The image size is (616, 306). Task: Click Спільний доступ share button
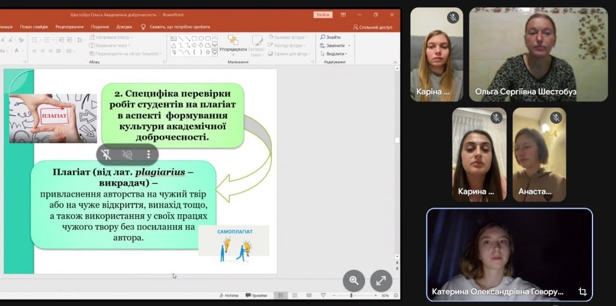pyautogui.click(x=373, y=27)
